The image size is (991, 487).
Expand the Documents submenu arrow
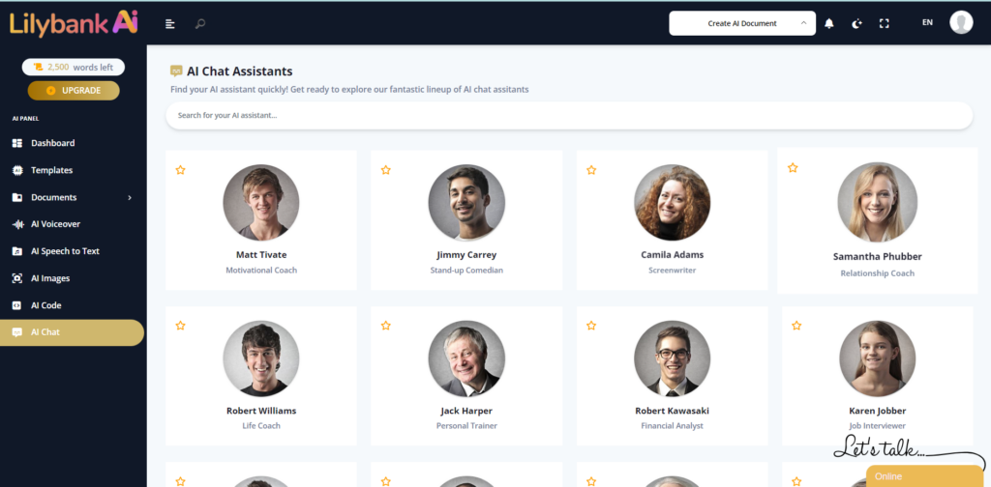pos(130,197)
